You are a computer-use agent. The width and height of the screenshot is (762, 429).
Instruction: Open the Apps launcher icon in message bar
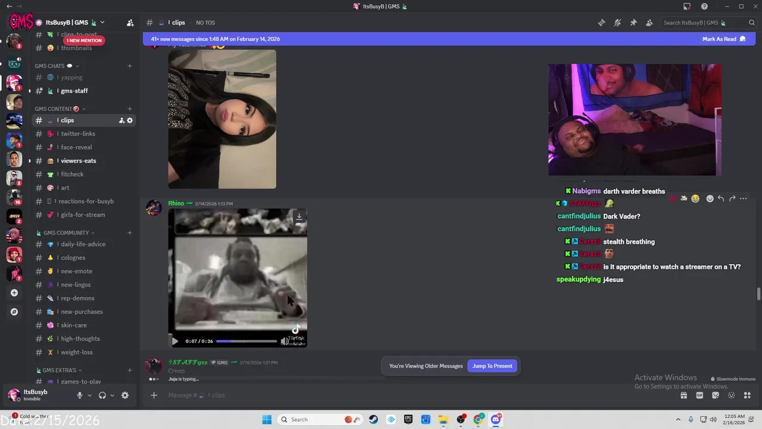pyautogui.click(x=747, y=395)
